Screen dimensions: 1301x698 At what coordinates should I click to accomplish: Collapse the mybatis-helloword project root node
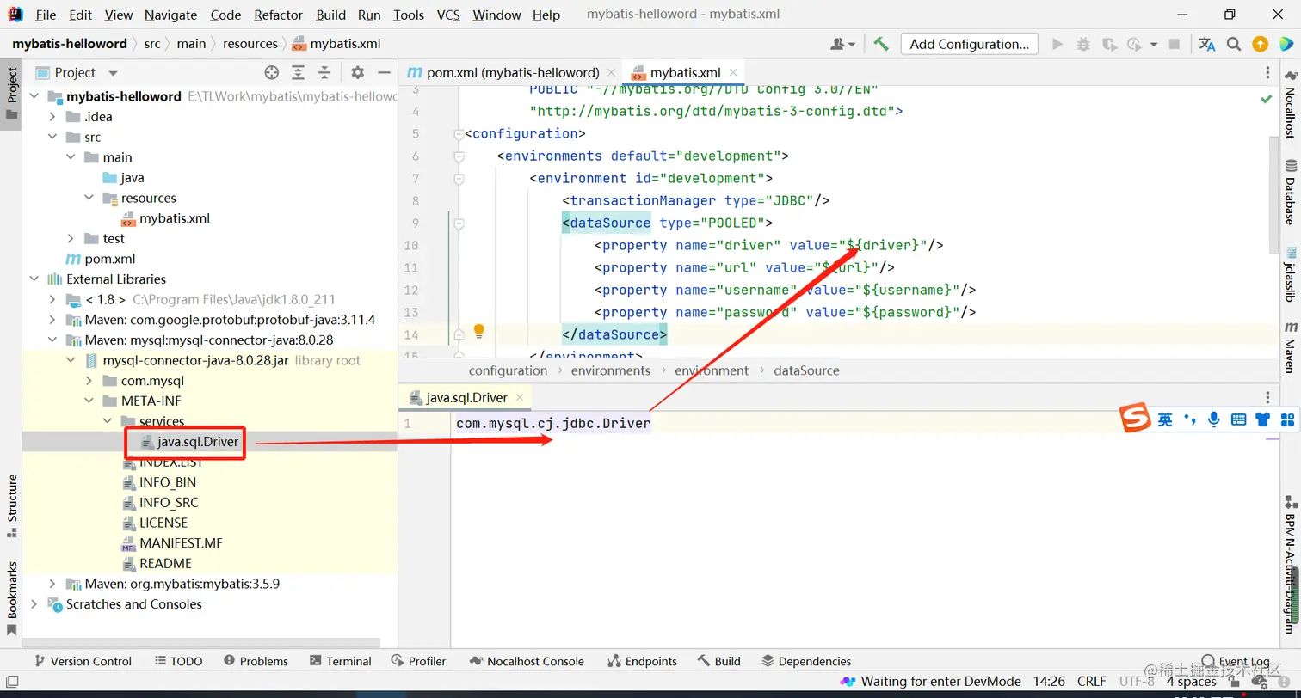[34, 96]
